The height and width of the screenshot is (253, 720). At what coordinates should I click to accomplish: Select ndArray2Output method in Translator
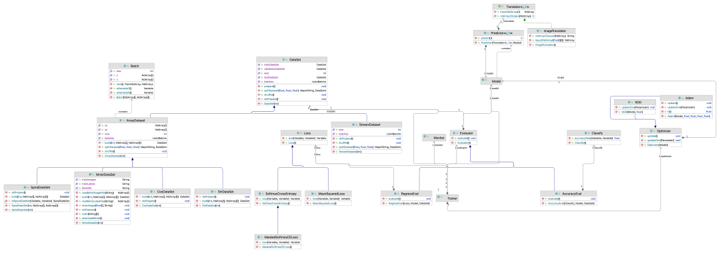(514, 16)
